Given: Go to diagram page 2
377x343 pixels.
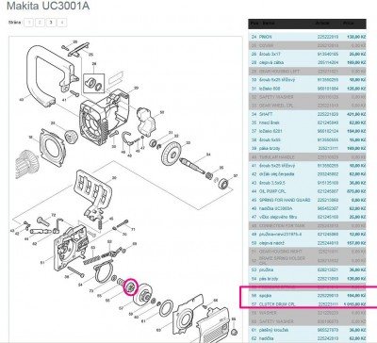Looking at the screenshot, I should [40, 23].
